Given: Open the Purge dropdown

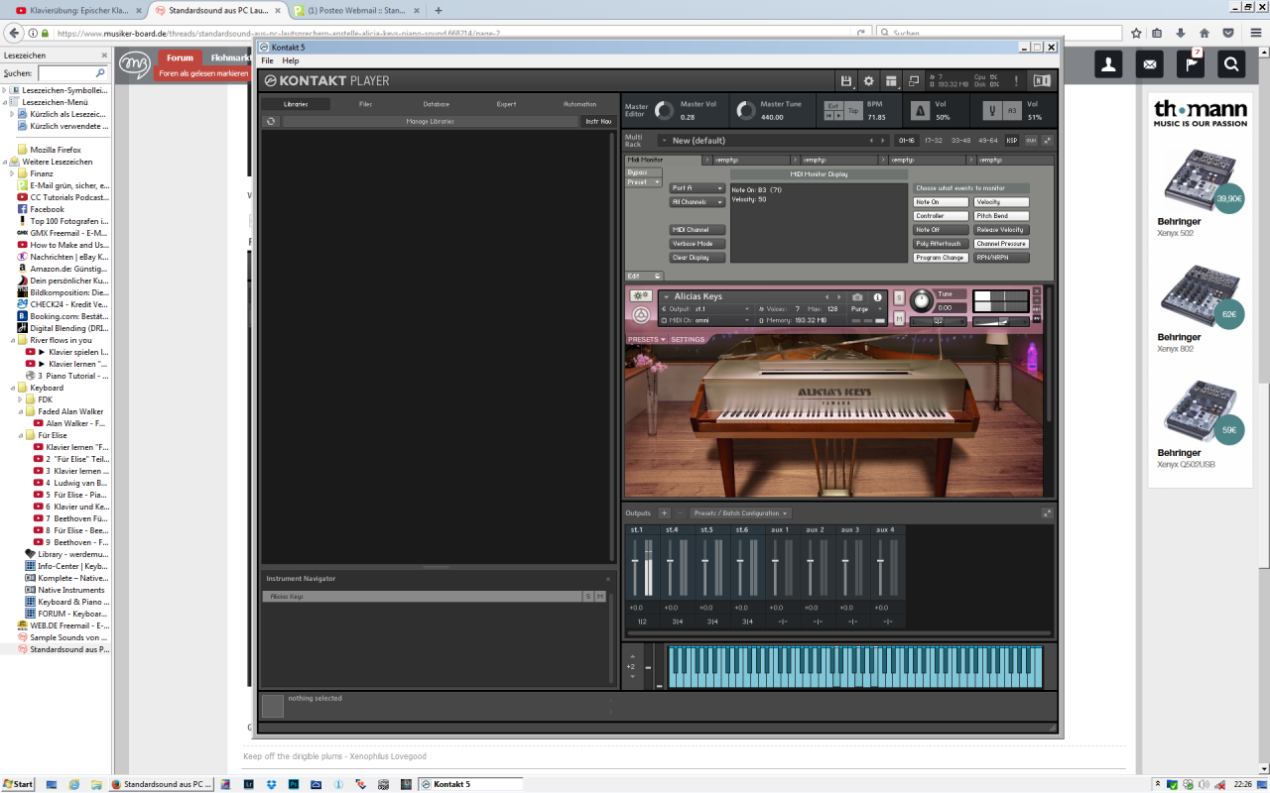Looking at the screenshot, I should point(866,309).
